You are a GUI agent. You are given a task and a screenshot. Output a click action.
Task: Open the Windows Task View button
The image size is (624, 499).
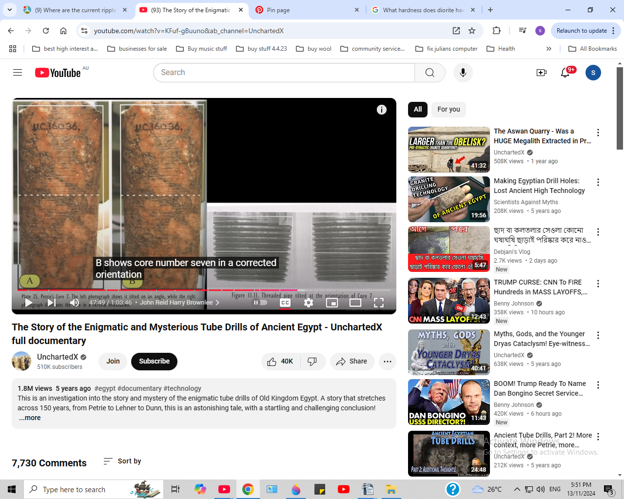175,489
